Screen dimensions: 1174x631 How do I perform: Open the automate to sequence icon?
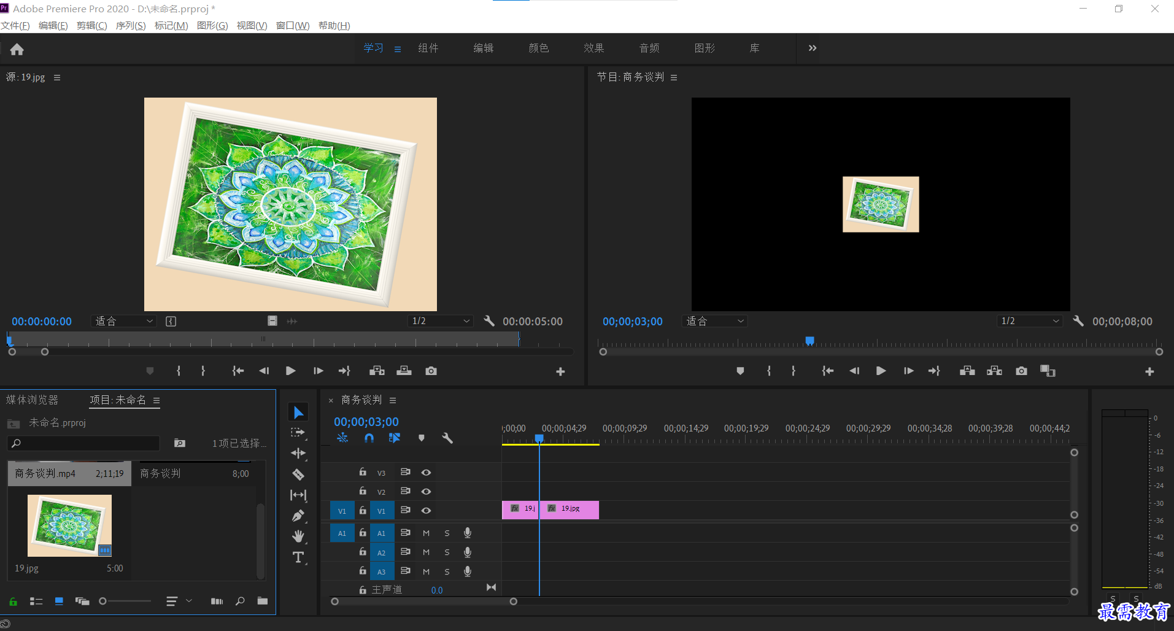coord(217,601)
